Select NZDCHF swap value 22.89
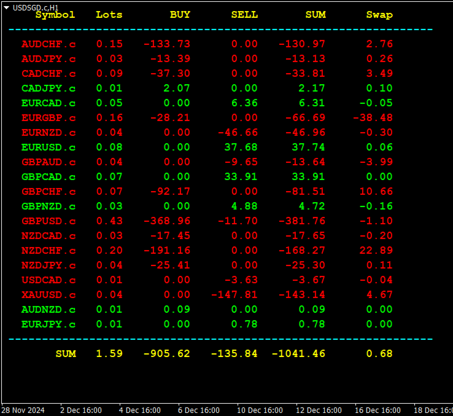This screenshot has height=416, width=453. (x=376, y=251)
